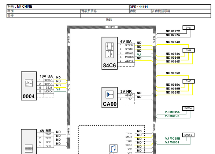Click wire label ND 9035B on right side
215x154 pixels.
[173, 73]
